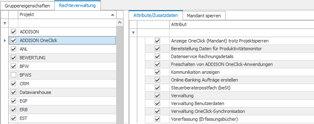Click the Attribut filter row input field
The height and width of the screenshot is (124, 314).
click(x=241, y=33)
